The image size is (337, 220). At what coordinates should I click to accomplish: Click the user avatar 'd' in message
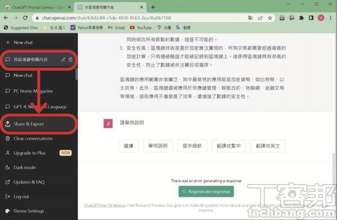point(108,124)
